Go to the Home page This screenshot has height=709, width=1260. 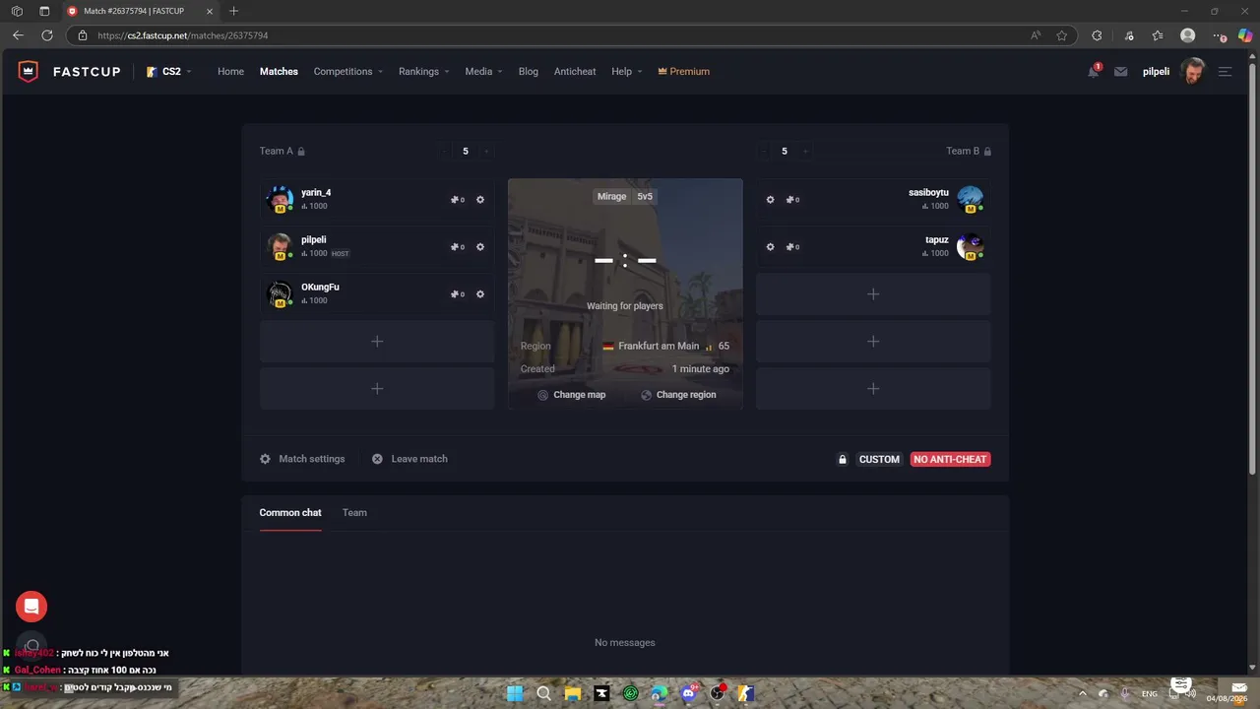pos(230,72)
